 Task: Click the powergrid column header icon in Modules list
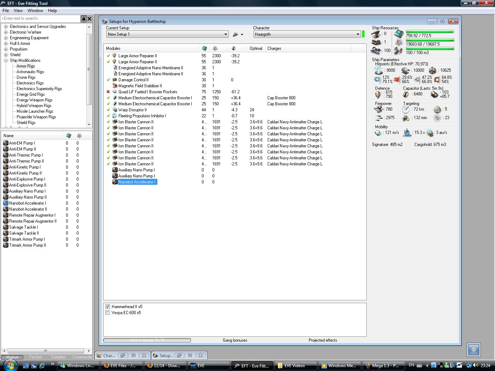(215, 48)
